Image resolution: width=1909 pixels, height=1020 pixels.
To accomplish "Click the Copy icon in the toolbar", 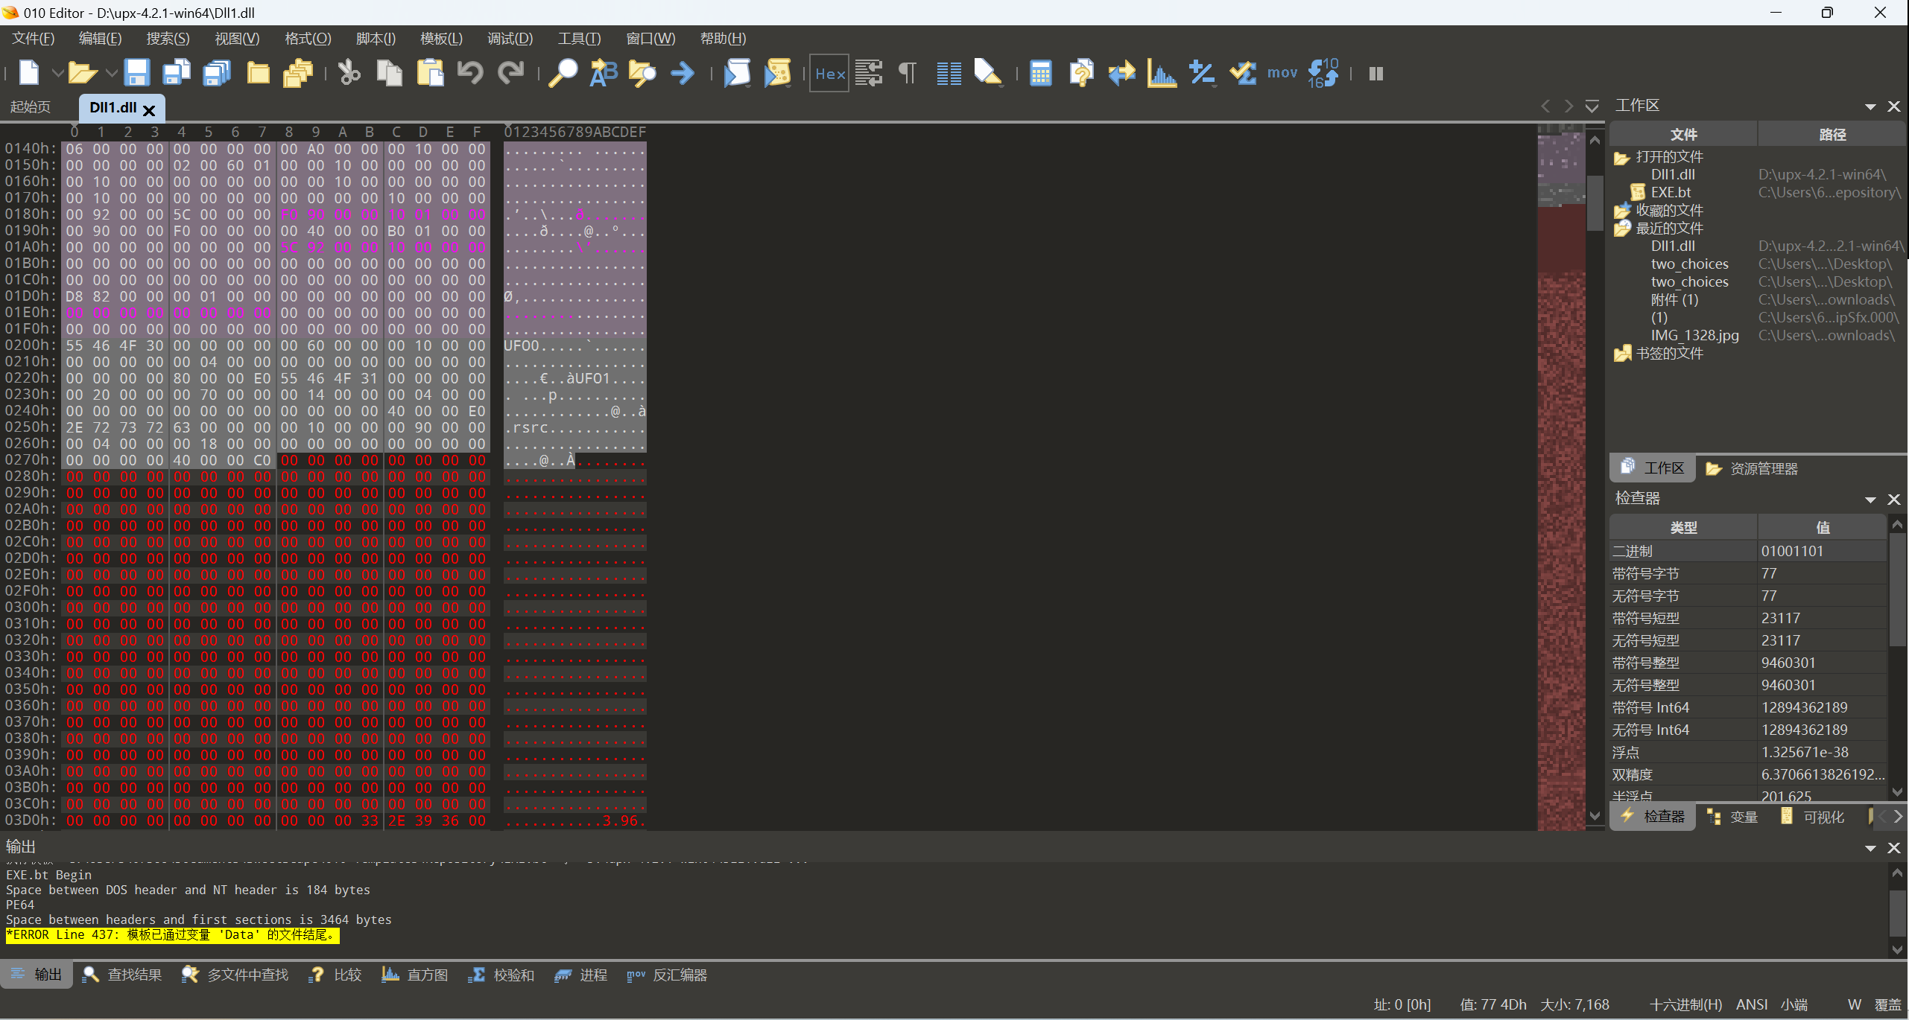I will click(x=389, y=73).
